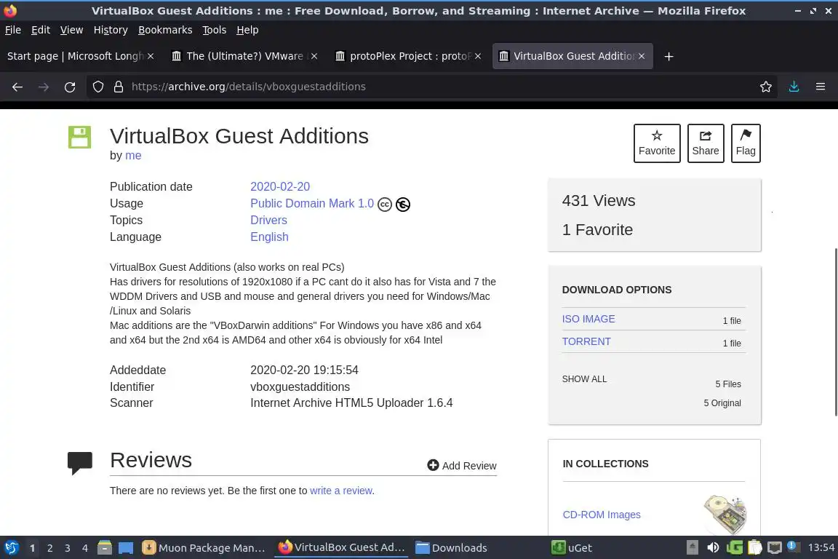Open Public Domain Mark 1.0 link

[x=312, y=204]
